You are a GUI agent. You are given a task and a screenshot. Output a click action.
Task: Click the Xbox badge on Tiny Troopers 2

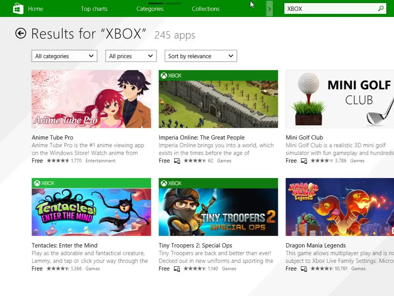point(171,183)
